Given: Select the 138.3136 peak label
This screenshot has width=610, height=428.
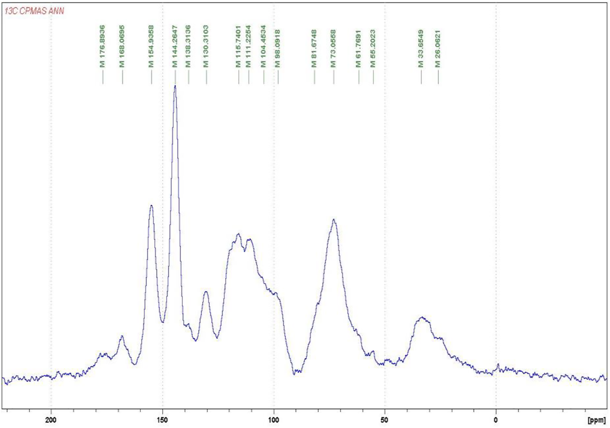Looking at the screenshot, I should 188,46.
